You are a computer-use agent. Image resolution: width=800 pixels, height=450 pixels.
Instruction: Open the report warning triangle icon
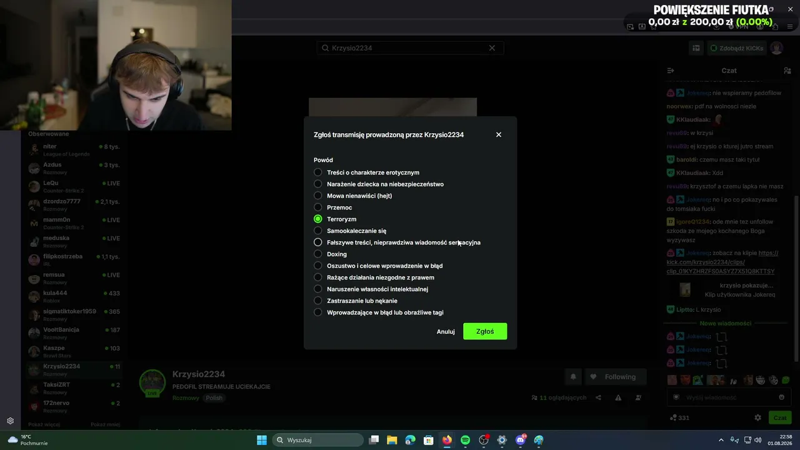618,397
